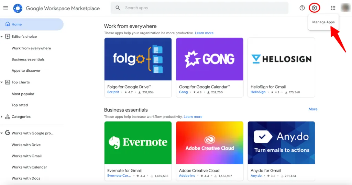
Task: Click the Google Workspace Marketplace logo
Action: (18, 8)
